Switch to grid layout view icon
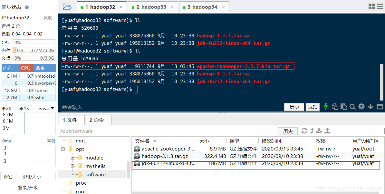This screenshot has height=194, width=385. (372, 7)
